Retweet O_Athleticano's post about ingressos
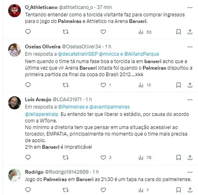 tap(65, 32)
